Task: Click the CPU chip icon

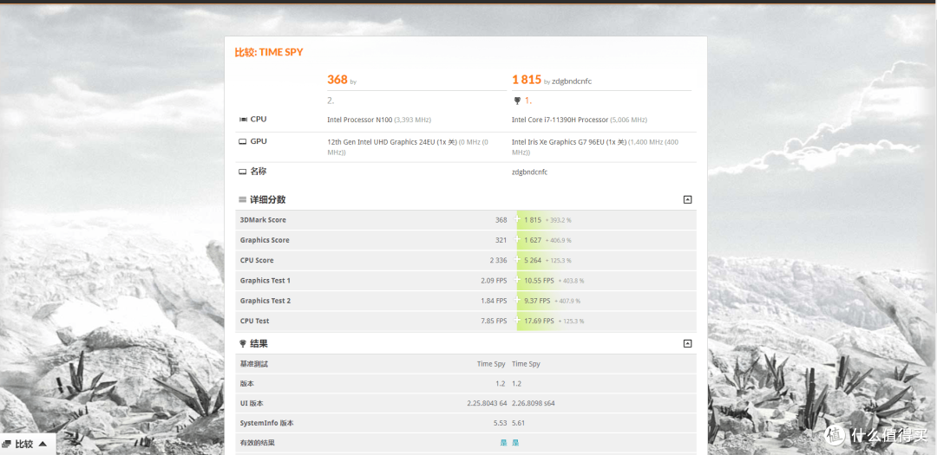Action: (243, 120)
